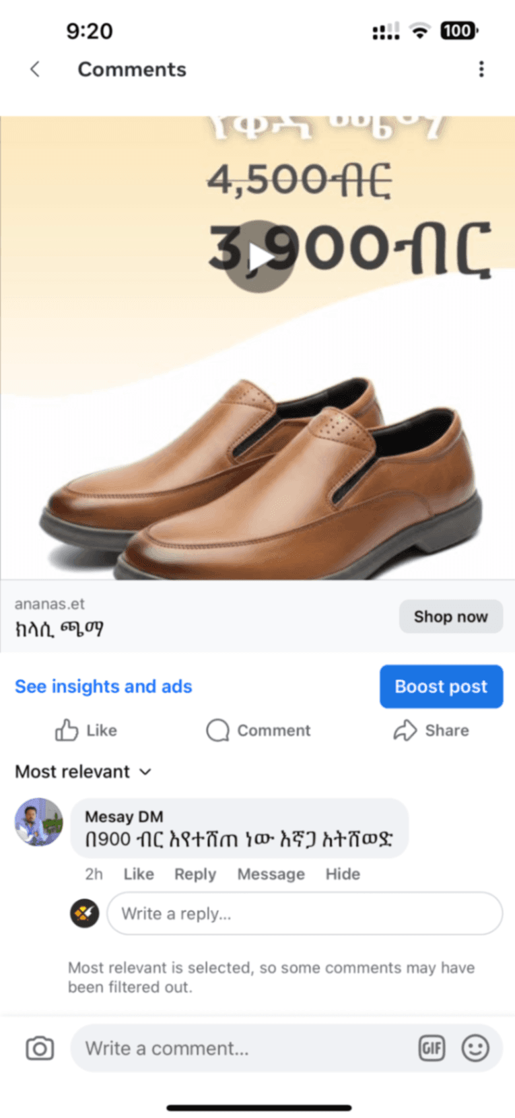The image size is (515, 1118).
Task: Reply to Mesay DM's comment
Action: pyautogui.click(x=195, y=874)
